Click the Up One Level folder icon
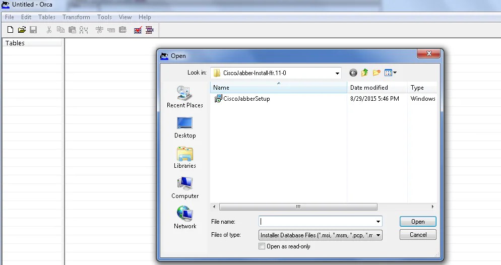 (x=364, y=73)
